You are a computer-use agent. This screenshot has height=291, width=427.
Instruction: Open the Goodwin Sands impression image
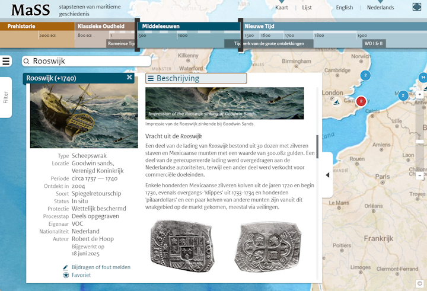pyautogui.click(x=224, y=103)
